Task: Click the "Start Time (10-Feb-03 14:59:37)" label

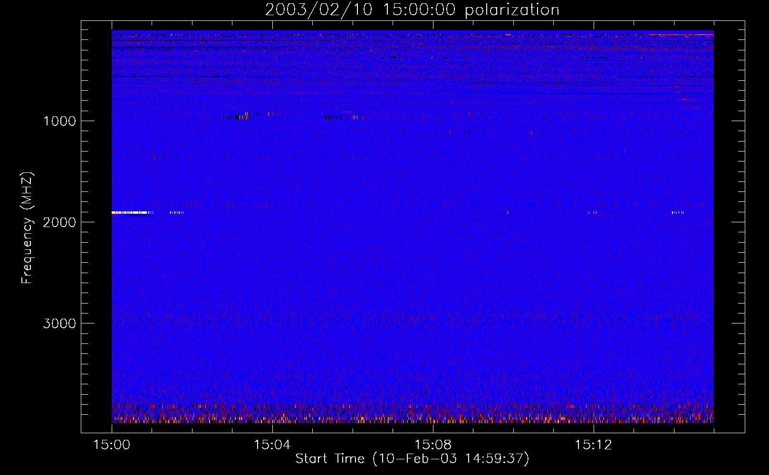Action: click(413, 459)
